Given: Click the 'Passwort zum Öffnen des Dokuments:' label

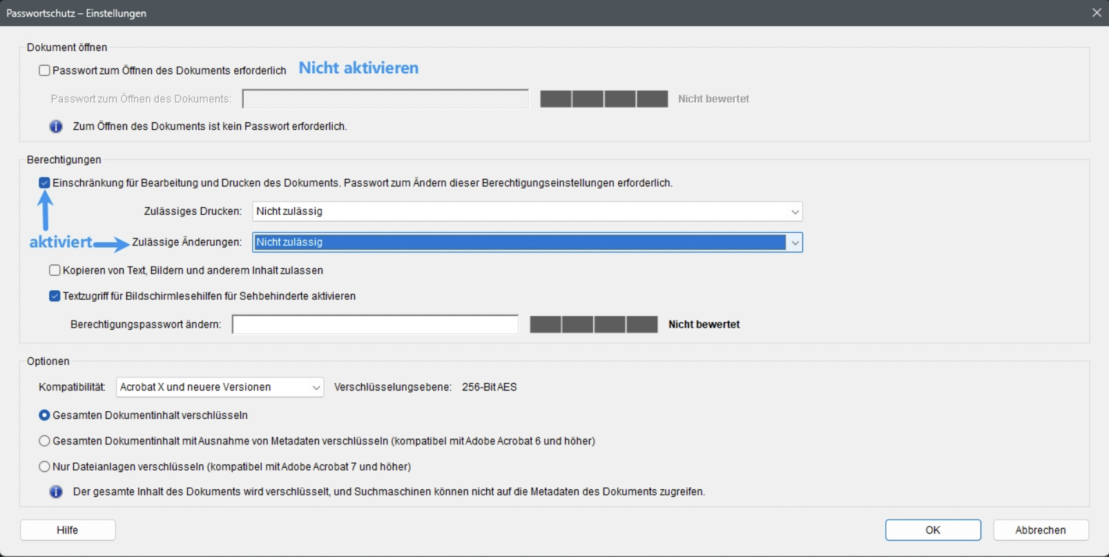Looking at the screenshot, I should pyautogui.click(x=141, y=99).
